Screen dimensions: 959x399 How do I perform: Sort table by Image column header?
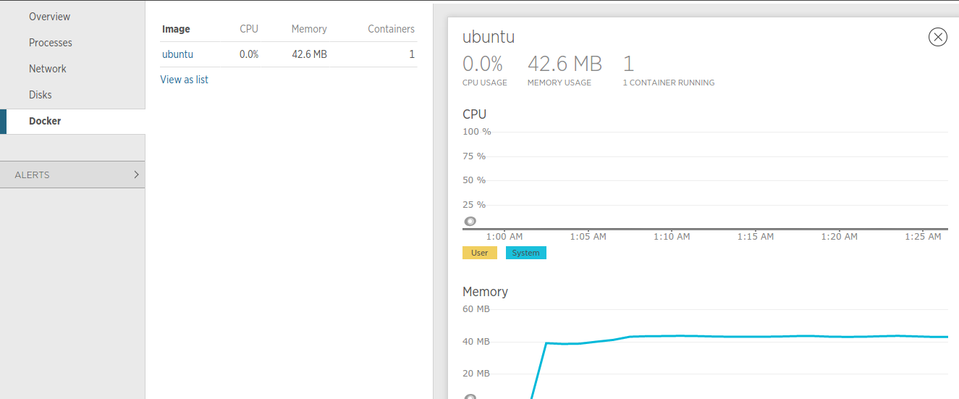pyautogui.click(x=176, y=30)
